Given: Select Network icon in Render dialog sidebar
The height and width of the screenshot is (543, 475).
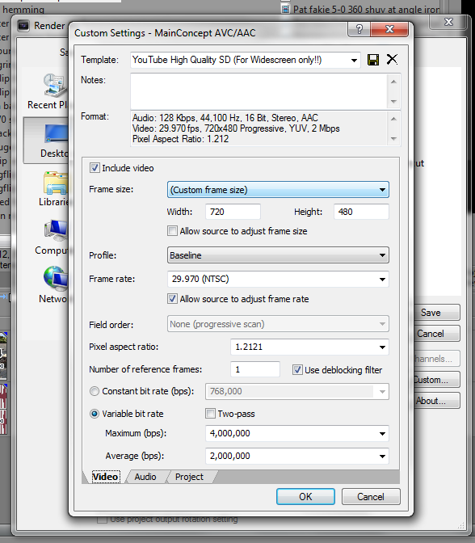Looking at the screenshot, I should 56,279.
